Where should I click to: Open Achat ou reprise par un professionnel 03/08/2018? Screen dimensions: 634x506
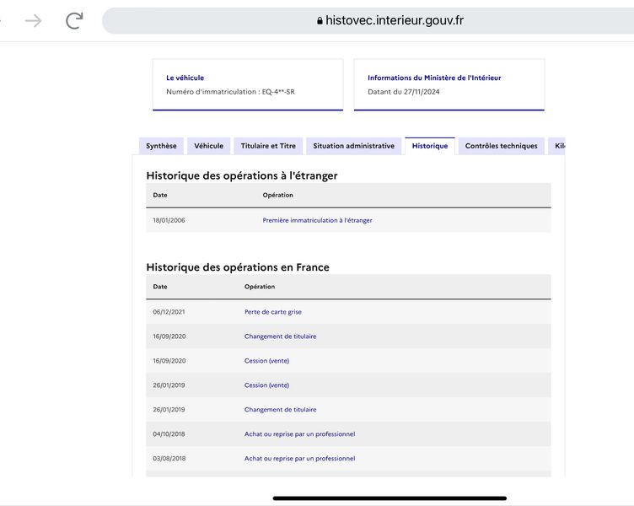[x=299, y=458]
